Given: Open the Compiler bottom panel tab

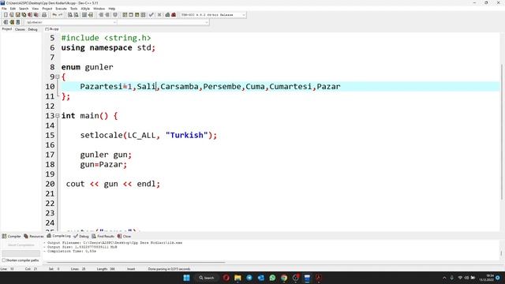Looking at the screenshot, I should [x=11, y=237].
